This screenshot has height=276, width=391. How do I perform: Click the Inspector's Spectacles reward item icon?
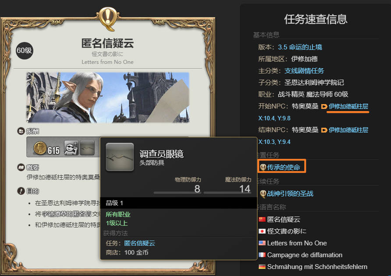[88, 148]
